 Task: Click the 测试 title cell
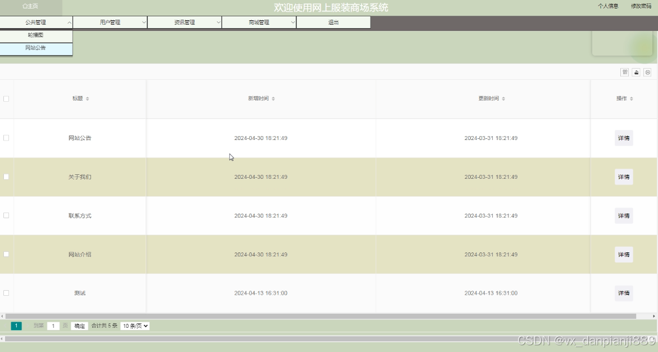[80, 294]
